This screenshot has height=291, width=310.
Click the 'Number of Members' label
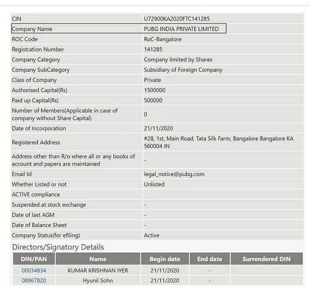click(64, 114)
